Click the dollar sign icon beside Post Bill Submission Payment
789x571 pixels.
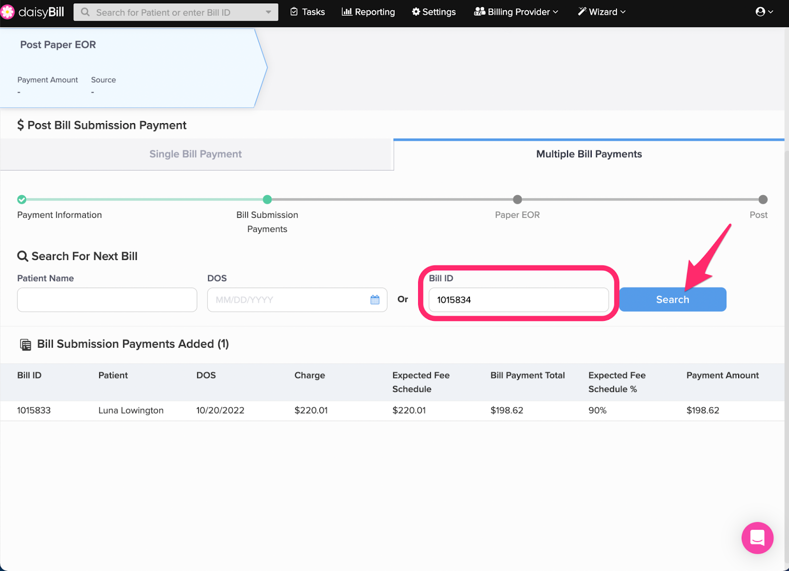point(20,125)
